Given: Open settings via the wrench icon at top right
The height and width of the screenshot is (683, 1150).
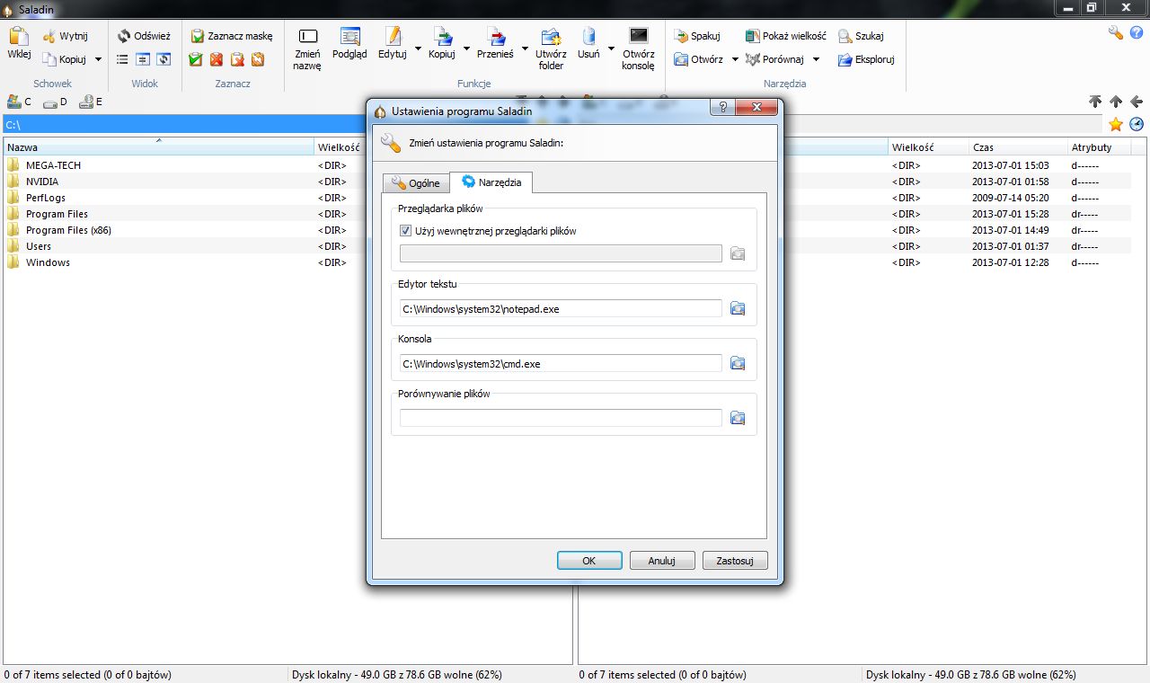Looking at the screenshot, I should coord(1115,32).
